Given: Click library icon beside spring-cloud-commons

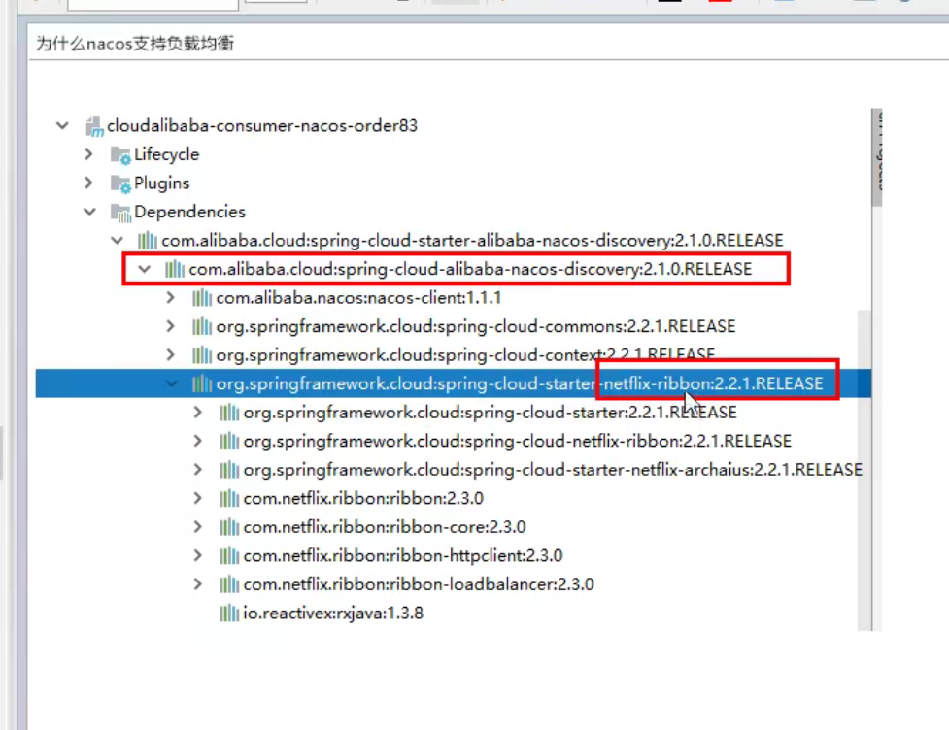Looking at the screenshot, I should [x=201, y=326].
